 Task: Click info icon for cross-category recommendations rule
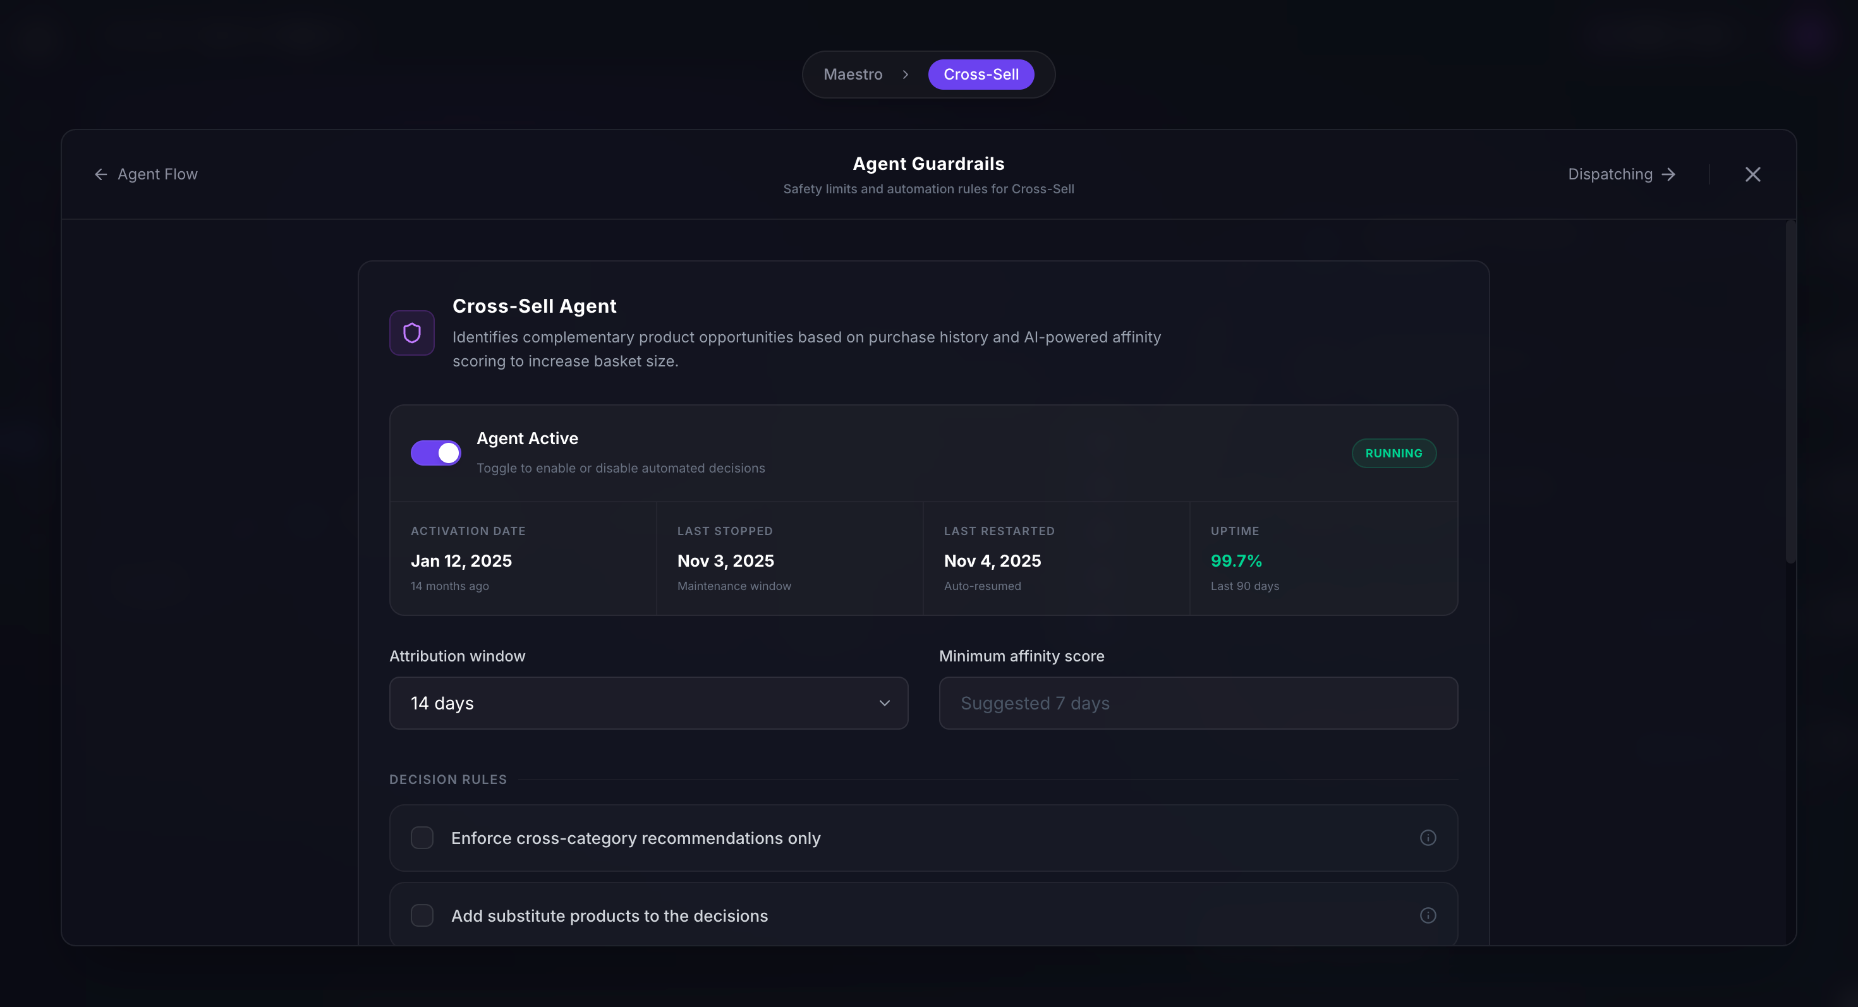[x=1428, y=838]
